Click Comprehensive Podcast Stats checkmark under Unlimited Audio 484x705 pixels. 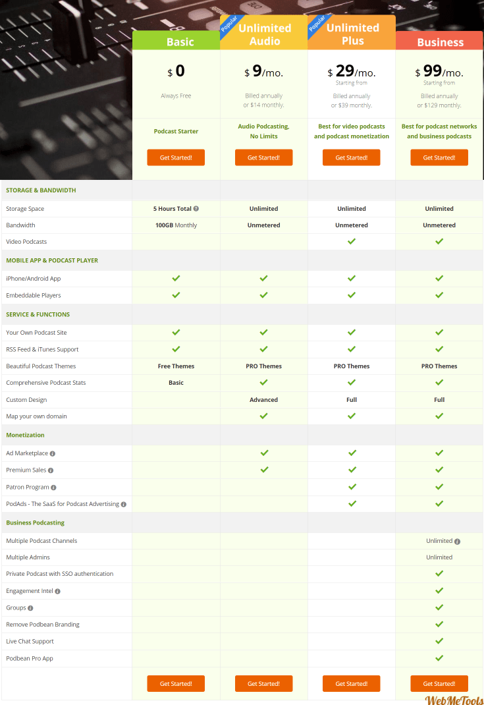click(264, 382)
